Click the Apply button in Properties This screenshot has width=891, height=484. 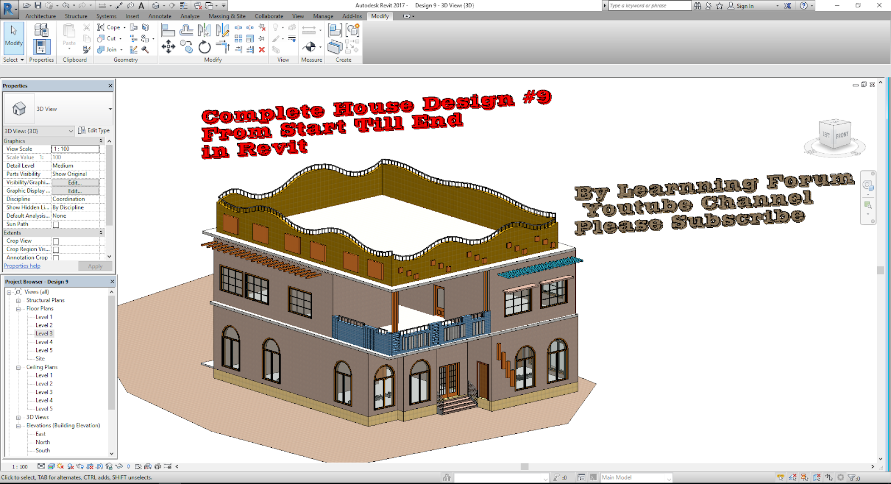[95, 266]
